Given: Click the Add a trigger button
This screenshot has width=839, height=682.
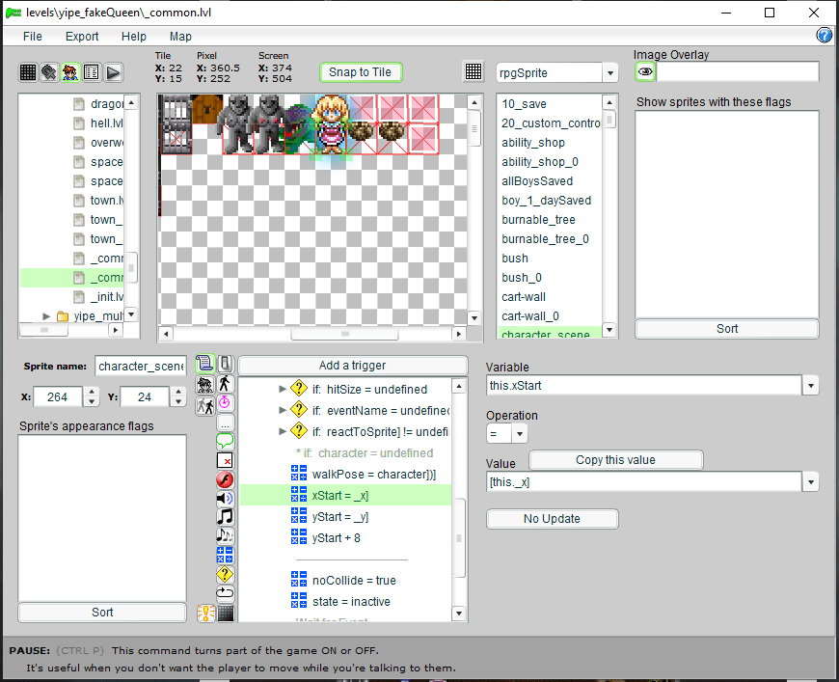Looking at the screenshot, I should [x=352, y=366].
